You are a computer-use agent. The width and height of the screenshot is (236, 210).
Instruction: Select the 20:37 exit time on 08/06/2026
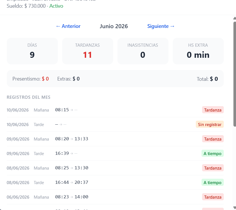tap(81, 182)
